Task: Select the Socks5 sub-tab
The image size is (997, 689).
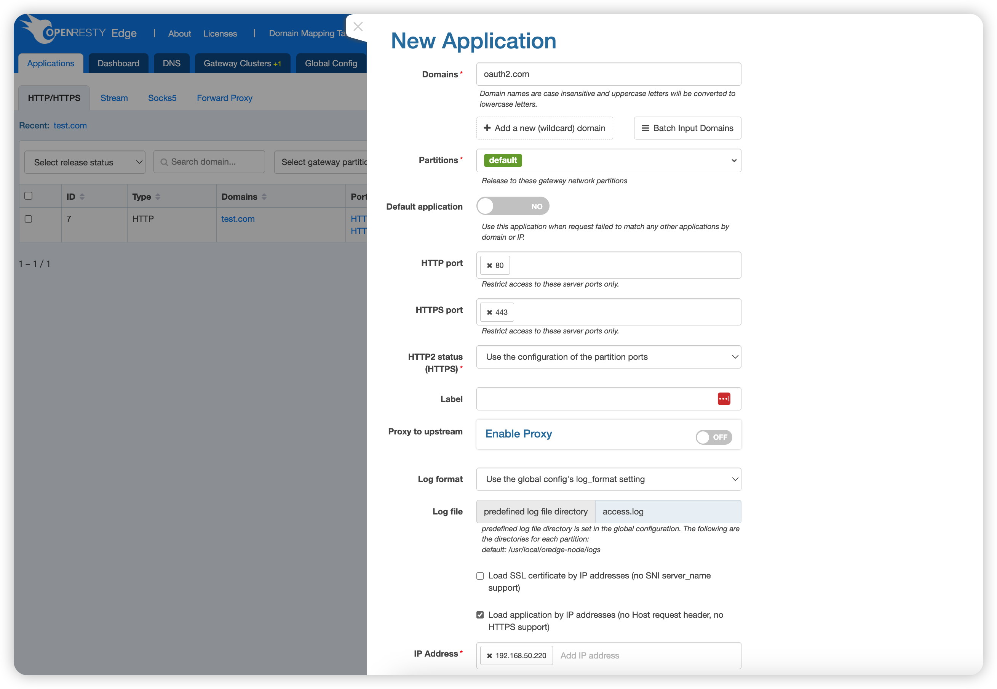Action: (162, 98)
